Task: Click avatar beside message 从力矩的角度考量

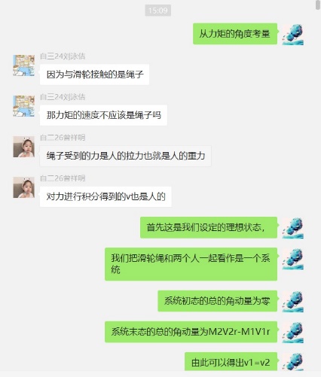Action: (293, 35)
